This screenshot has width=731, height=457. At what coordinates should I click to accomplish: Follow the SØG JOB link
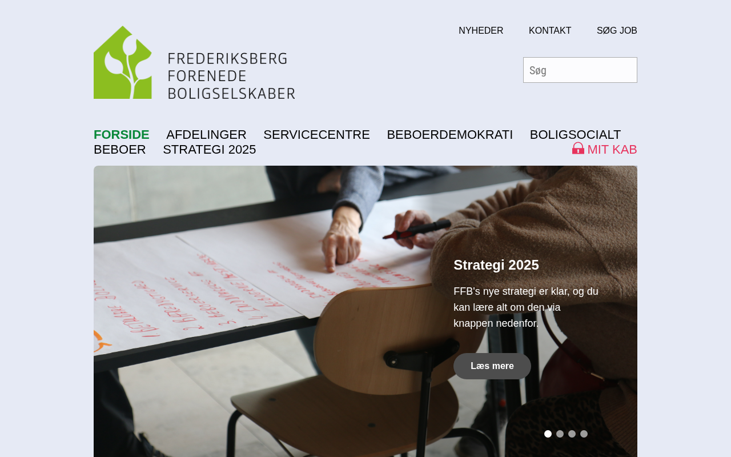pyautogui.click(x=617, y=31)
